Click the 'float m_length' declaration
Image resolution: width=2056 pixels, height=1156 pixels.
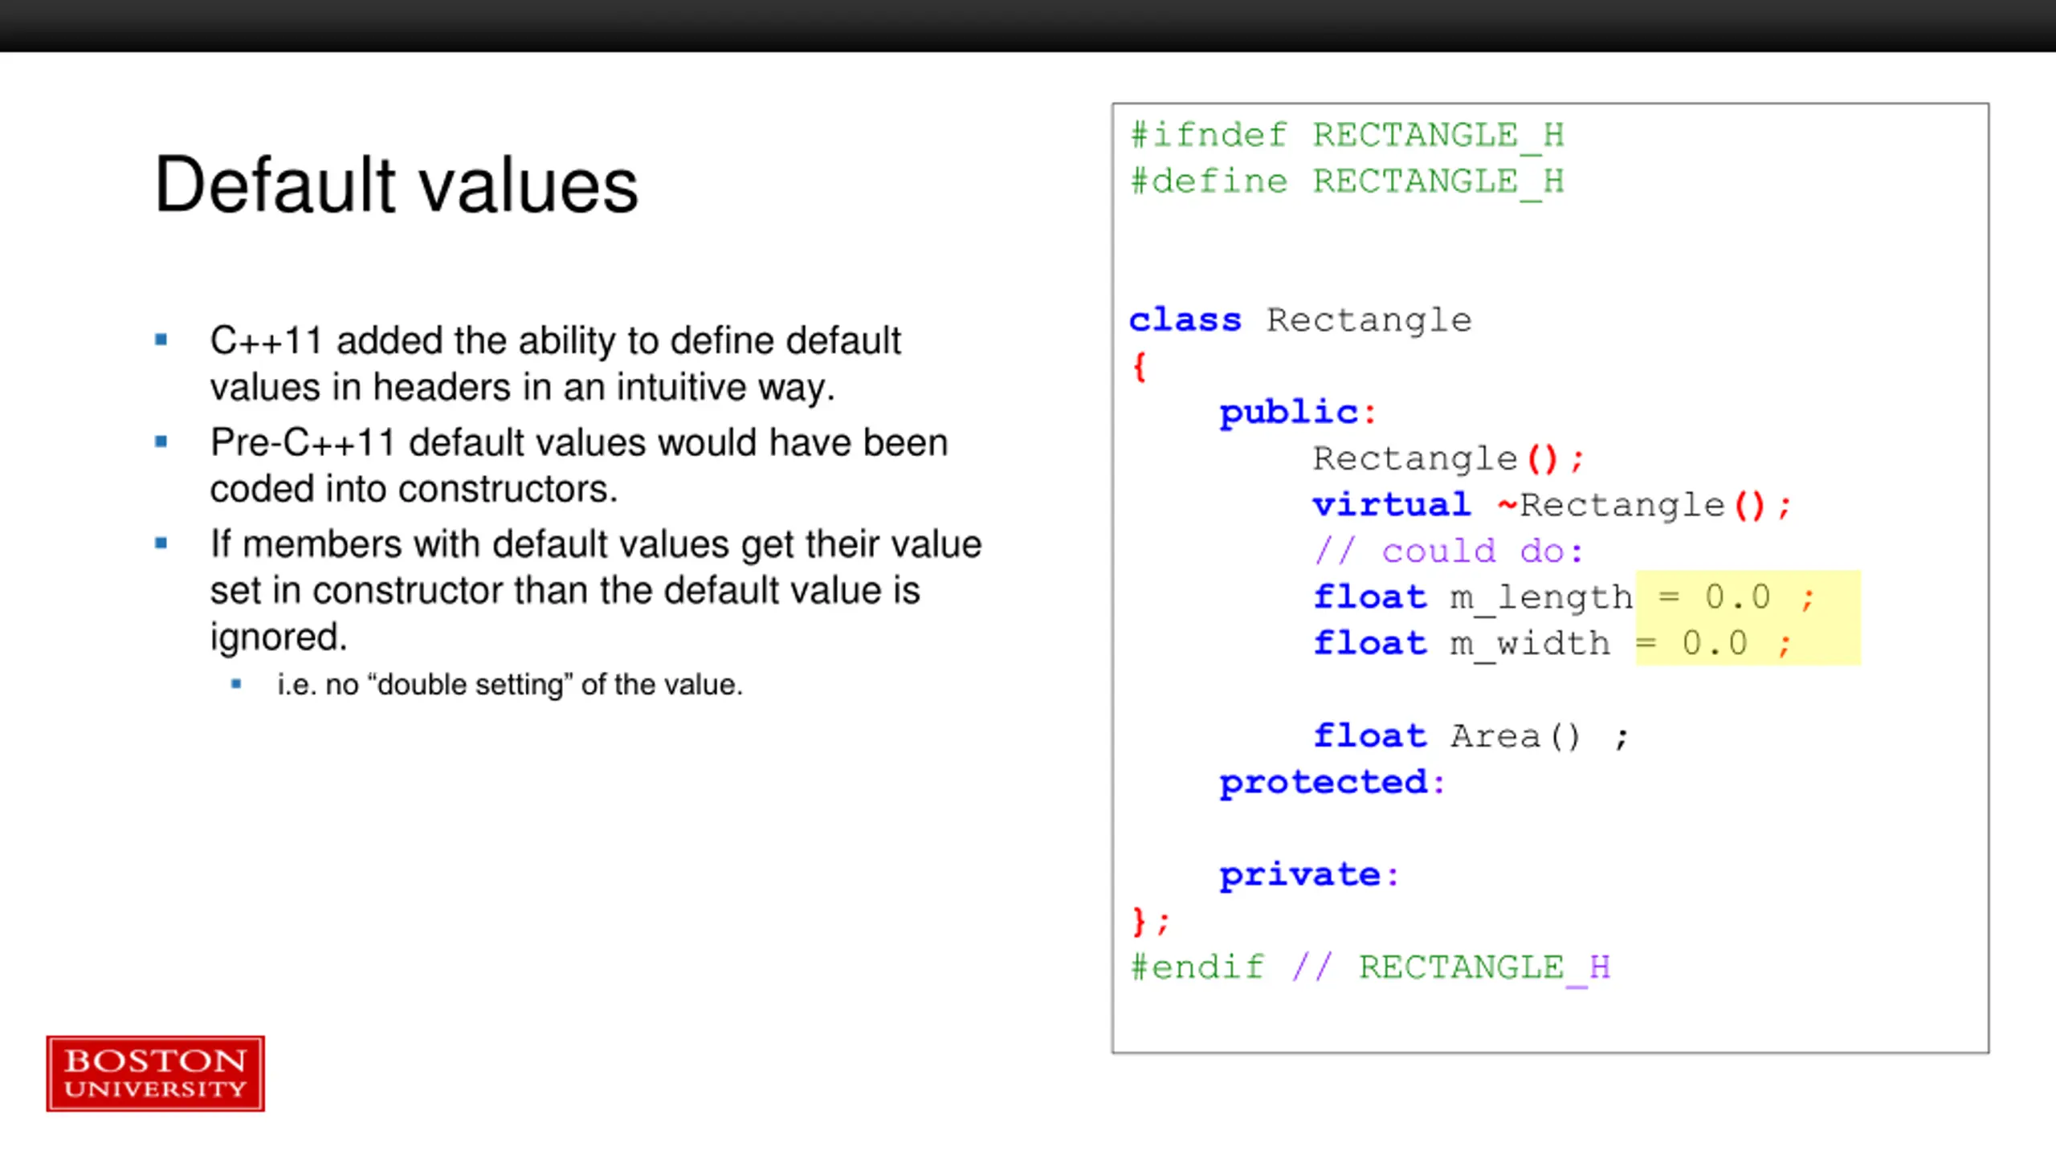point(1473,598)
